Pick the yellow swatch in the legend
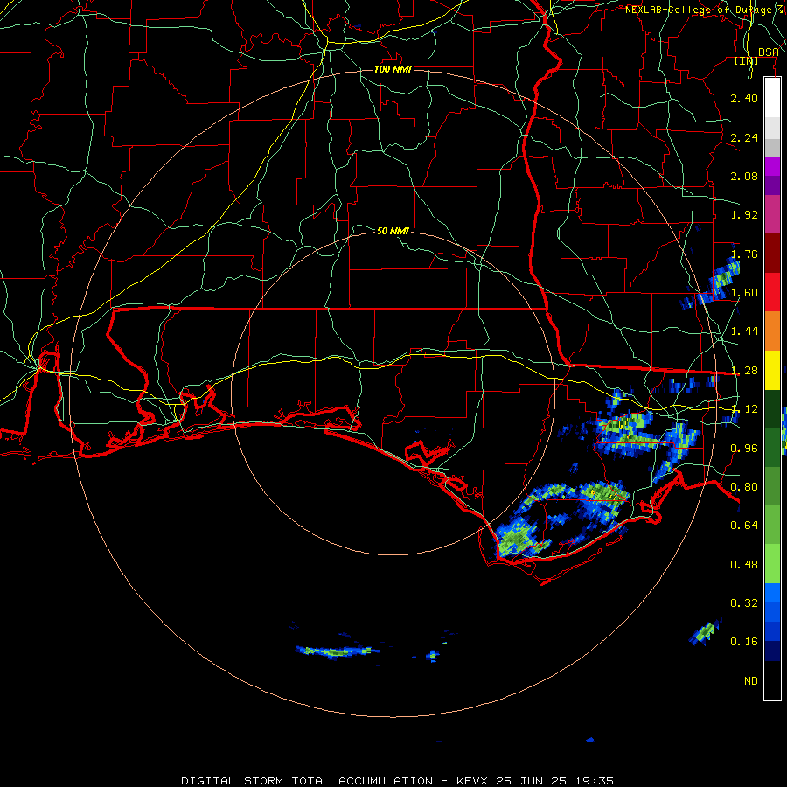This screenshot has width=787, height=787. tap(772, 371)
